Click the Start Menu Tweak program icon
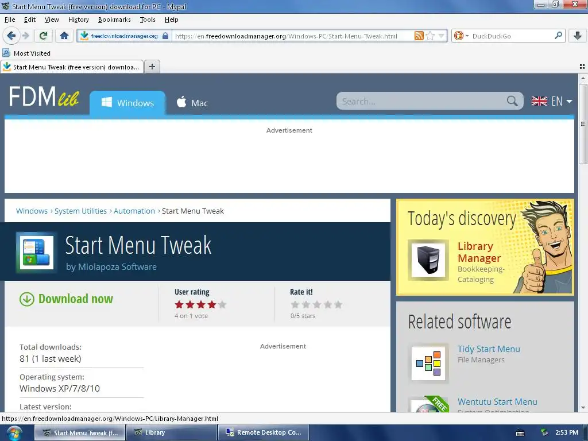The image size is (588, 441). coord(36,252)
